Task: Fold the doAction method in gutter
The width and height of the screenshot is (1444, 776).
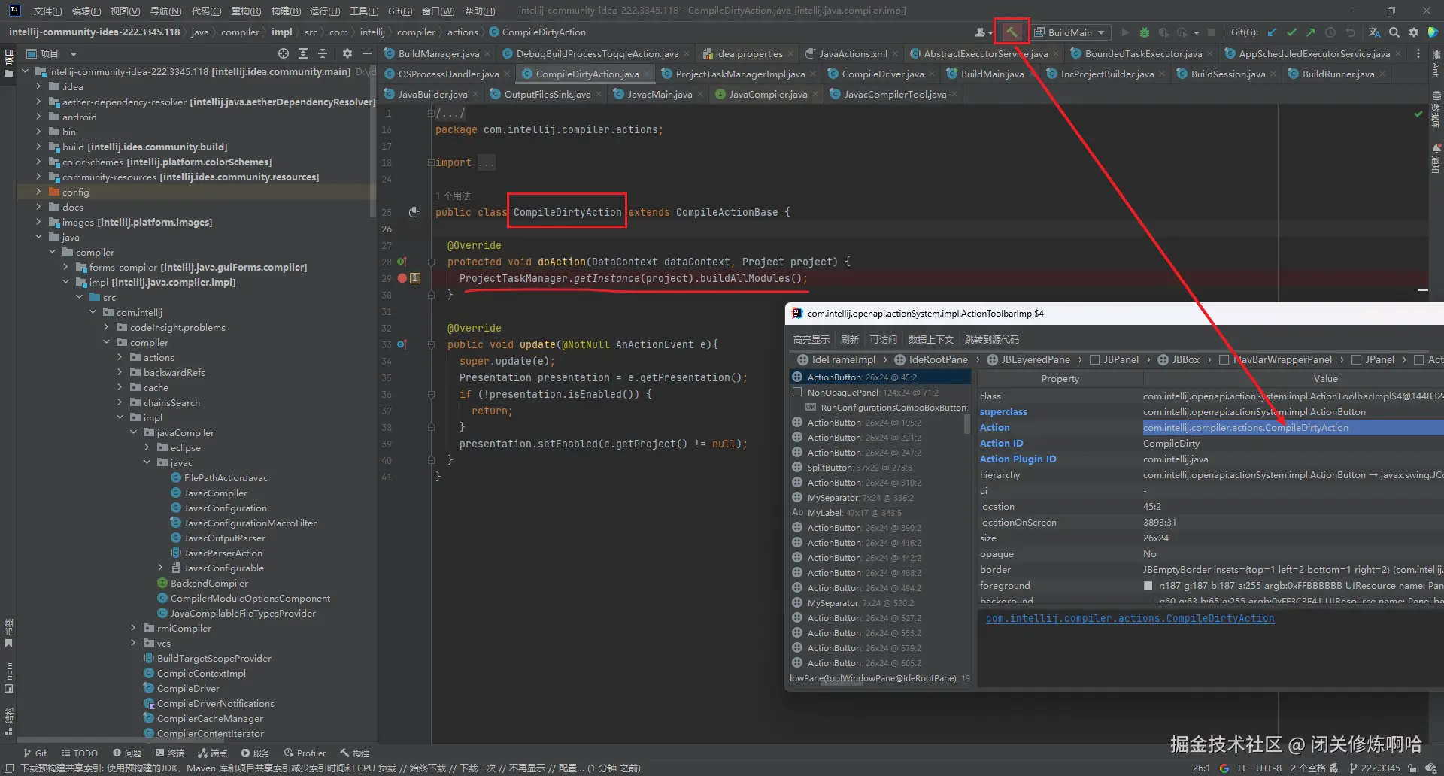Action: (432, 262)
